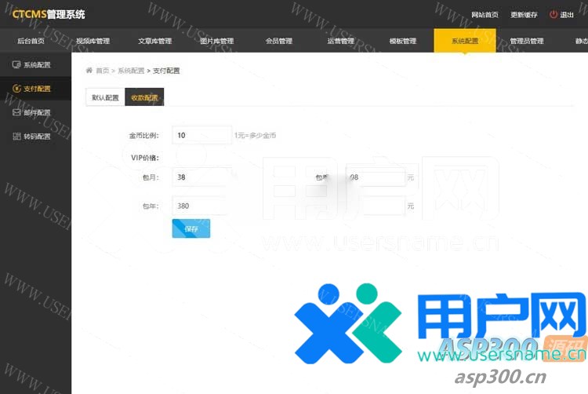
Task: Click the 退出 logout link
Action: pyautogui.click(x=567, y=15)
